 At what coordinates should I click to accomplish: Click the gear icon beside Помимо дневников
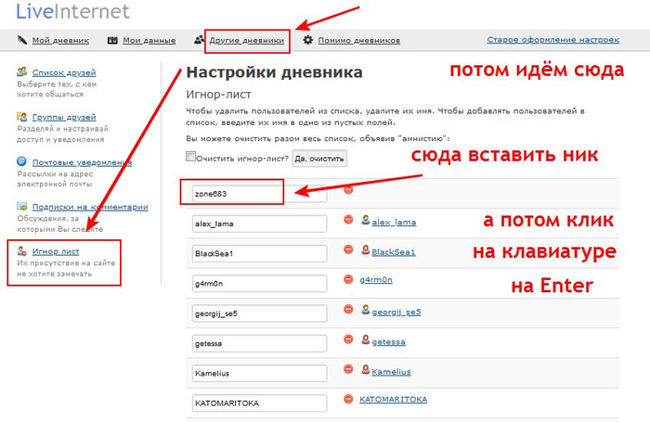307,40
